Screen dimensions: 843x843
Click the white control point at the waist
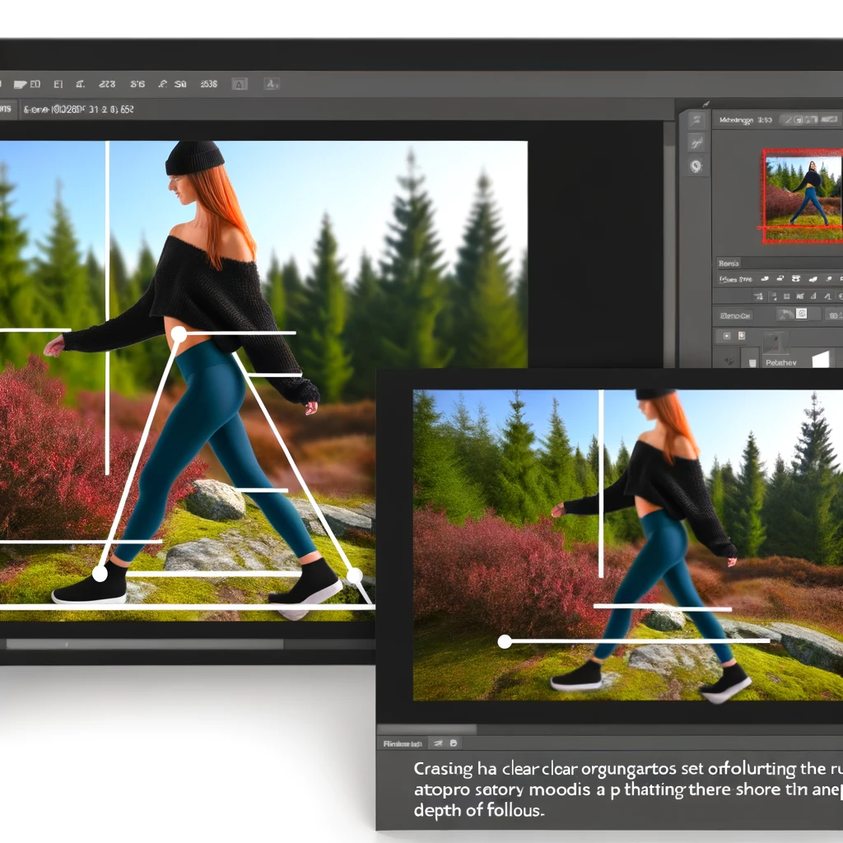[179, 335]
